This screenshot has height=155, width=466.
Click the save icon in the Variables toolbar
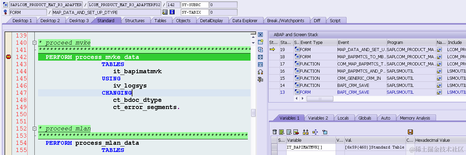click(410, 132)
